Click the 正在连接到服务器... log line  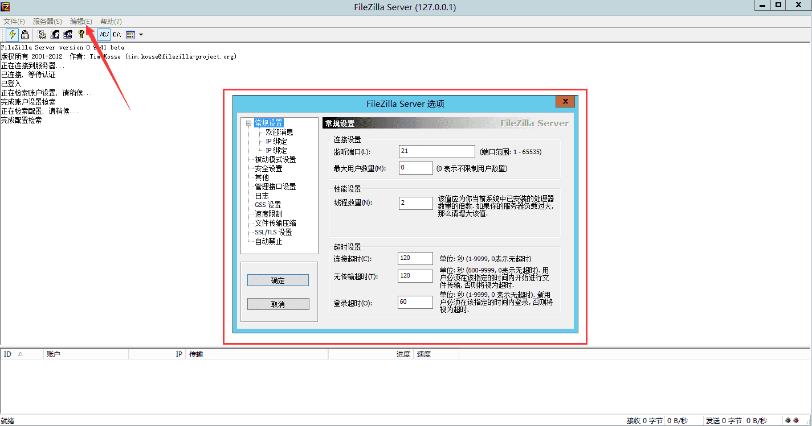click(33, 66)
